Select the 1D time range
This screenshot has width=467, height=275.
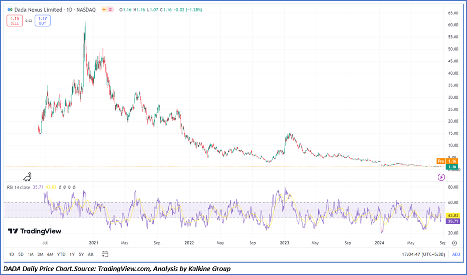[x=12, y=255]
